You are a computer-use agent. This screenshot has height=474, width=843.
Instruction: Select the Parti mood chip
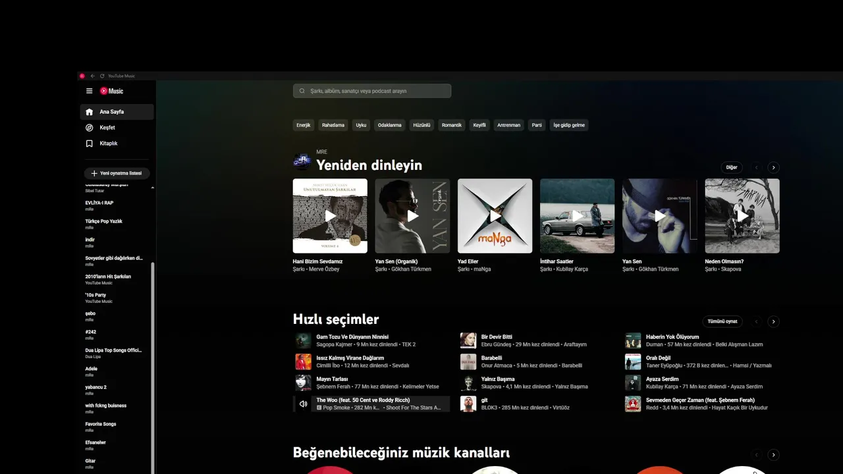coord(537,125)
